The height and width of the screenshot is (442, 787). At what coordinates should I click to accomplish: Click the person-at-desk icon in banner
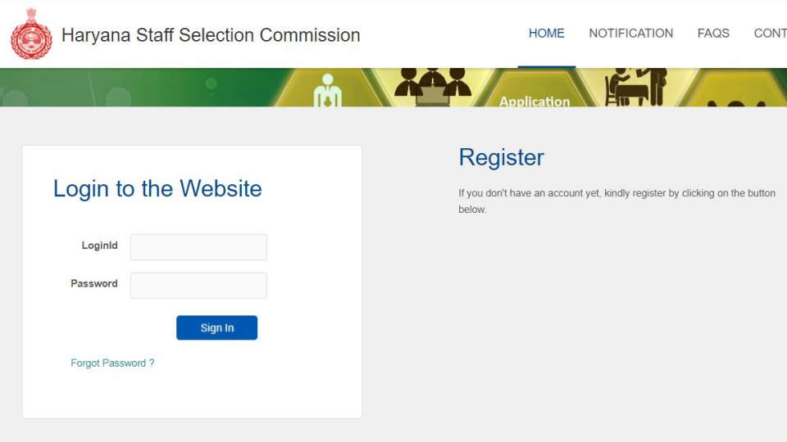click(635, 86)
